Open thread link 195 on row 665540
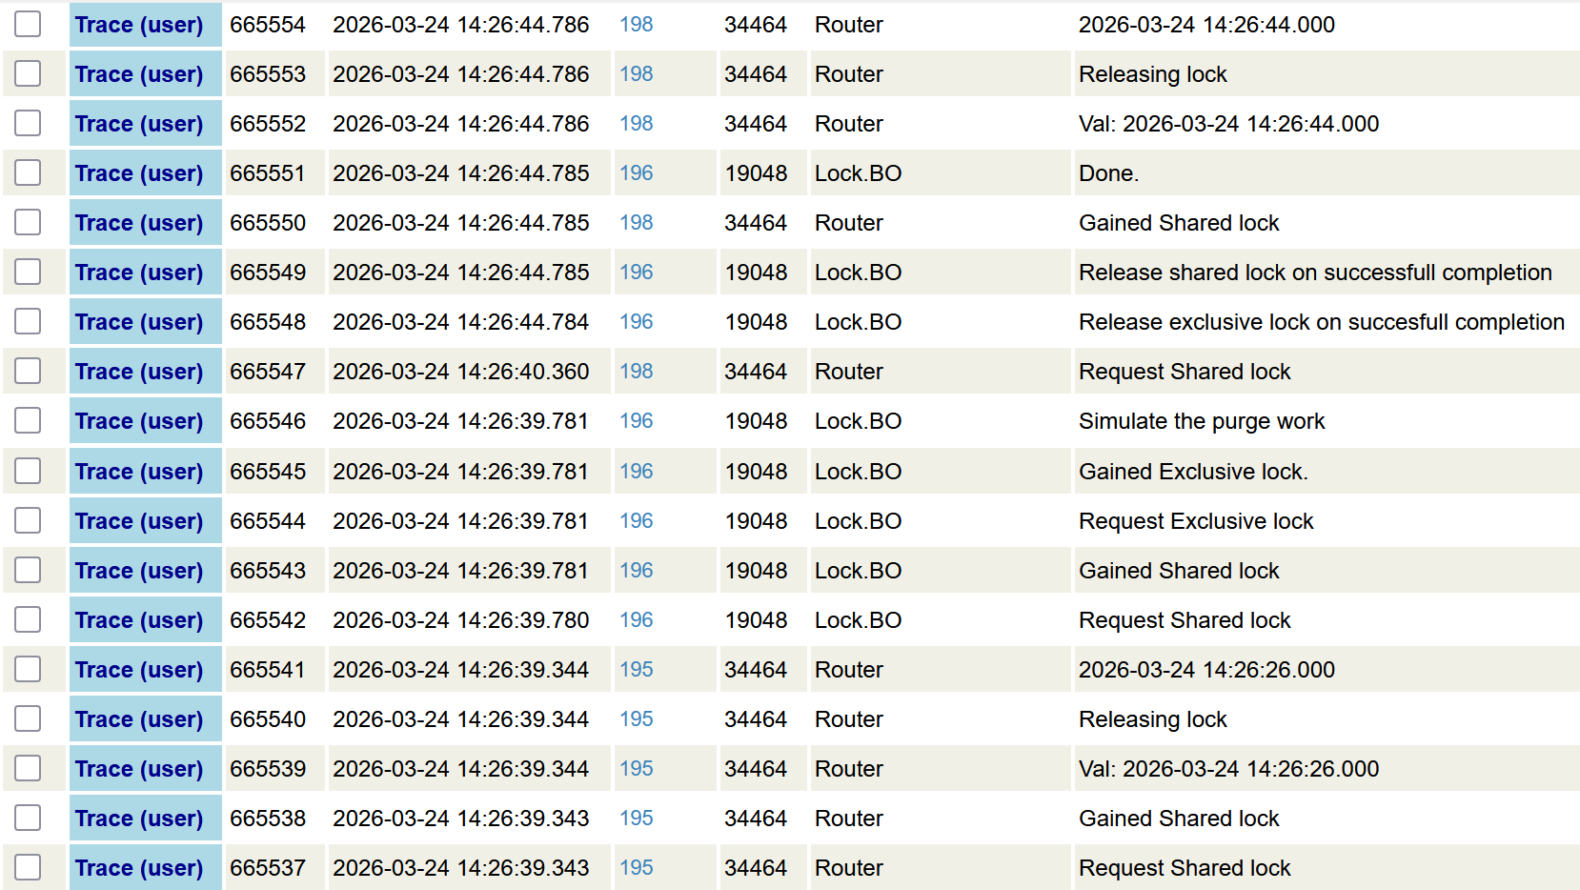The width and height of the screenshot is (1580, 890). tap(636, 719)
